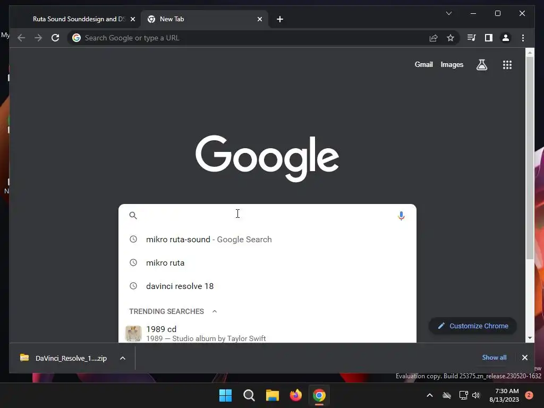Click the 1989 album thumbnail

pyautogui.click(x=133, y=334)
